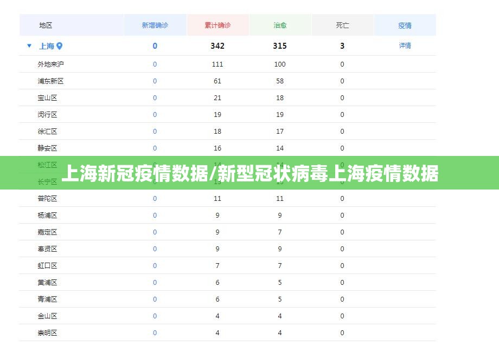Click the 崇明区 district row
Image resolution: width=499 pixels, height=346 pixels.
click(x=48, y=333)
